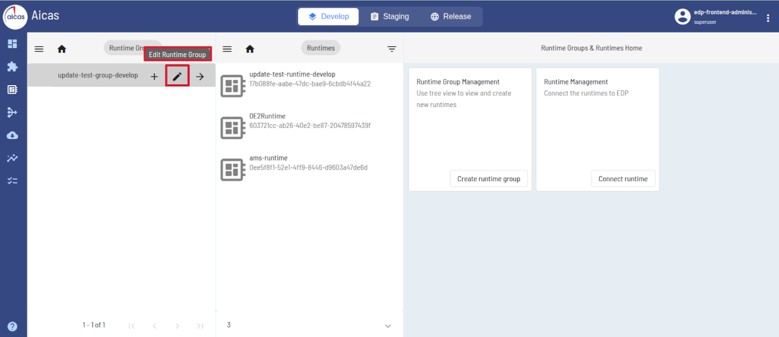779x337 pixels.
Task: Select the Develop tab
Action: [328, 16]
